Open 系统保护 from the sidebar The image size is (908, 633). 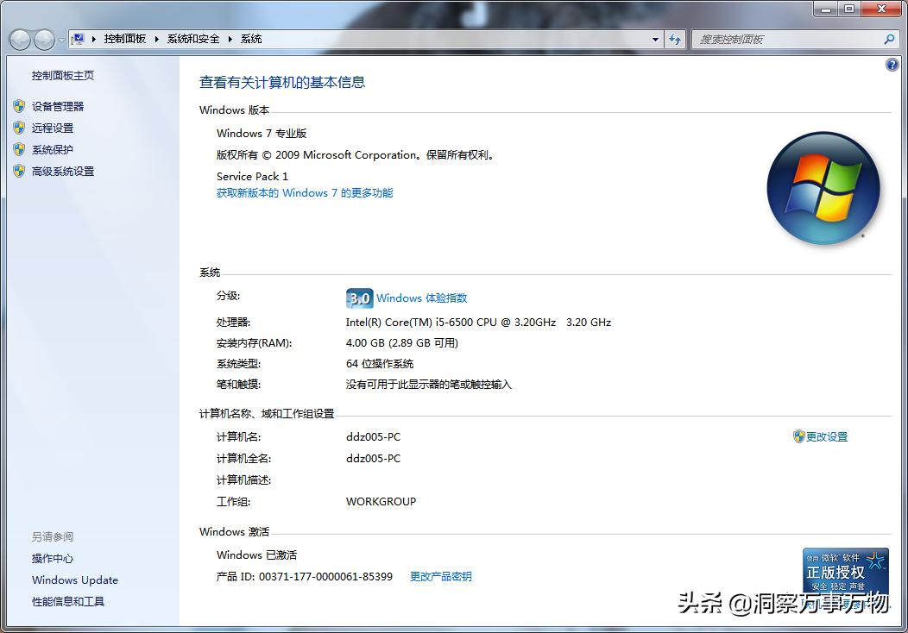click(x=52, y=149)
